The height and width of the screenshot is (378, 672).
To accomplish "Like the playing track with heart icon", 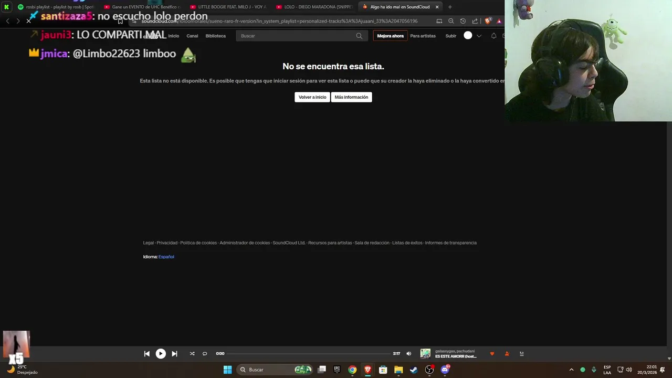I will pos(492,354).
